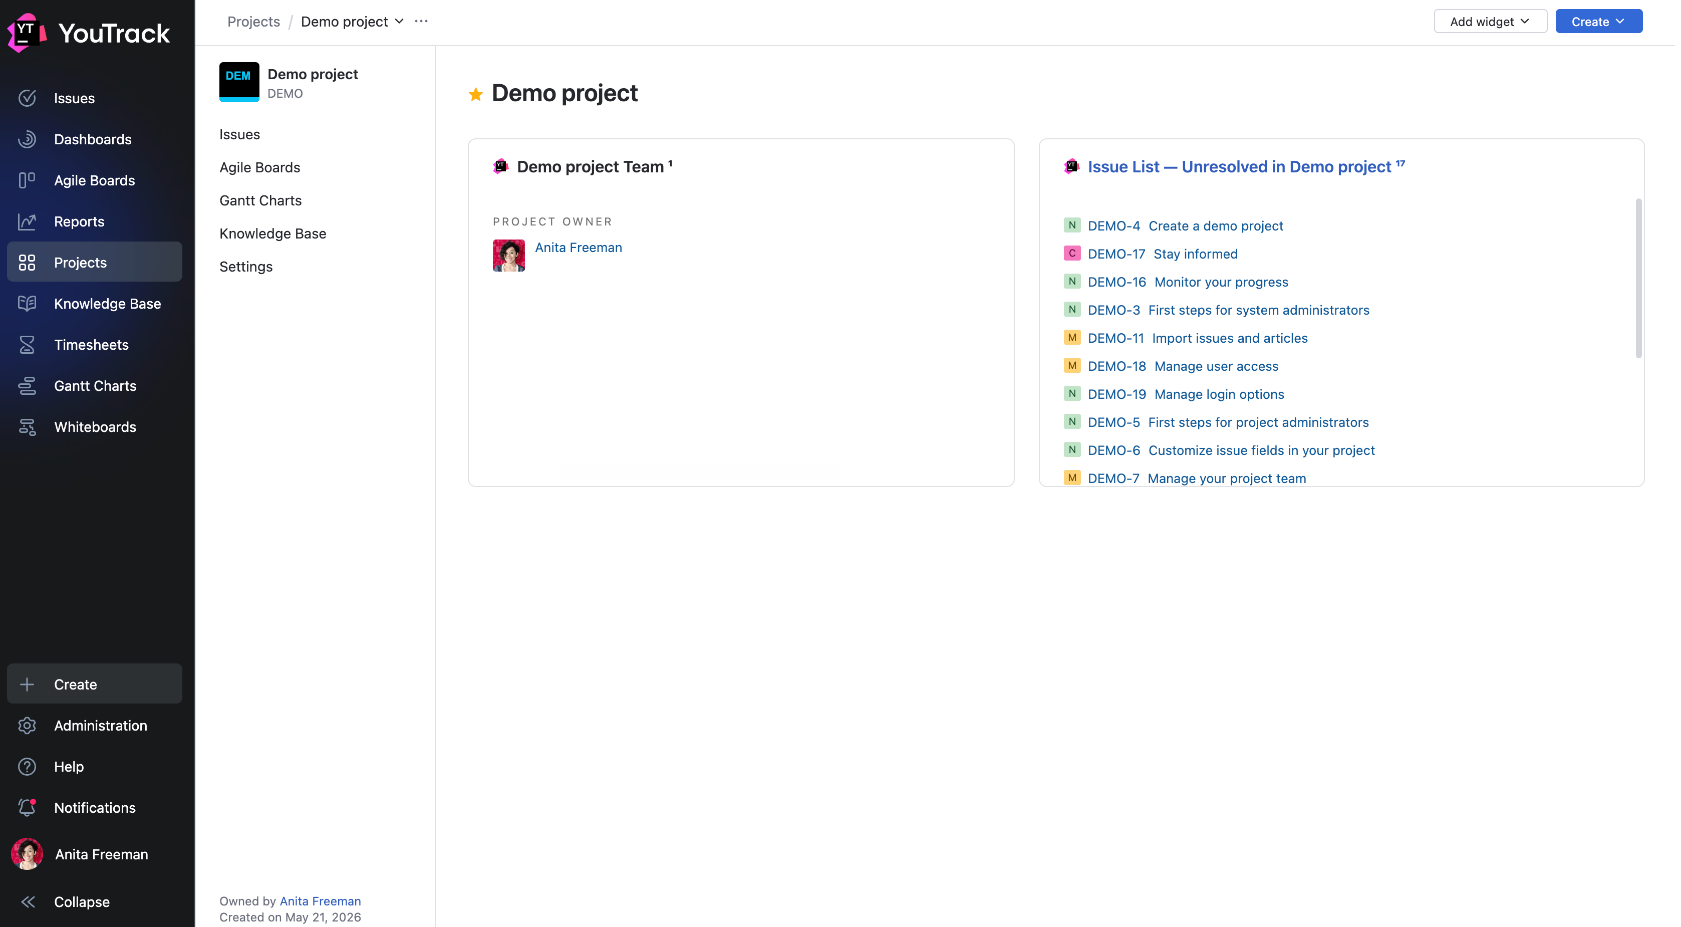Click the issue list widget scrollbar

[x=1638, y=279]
